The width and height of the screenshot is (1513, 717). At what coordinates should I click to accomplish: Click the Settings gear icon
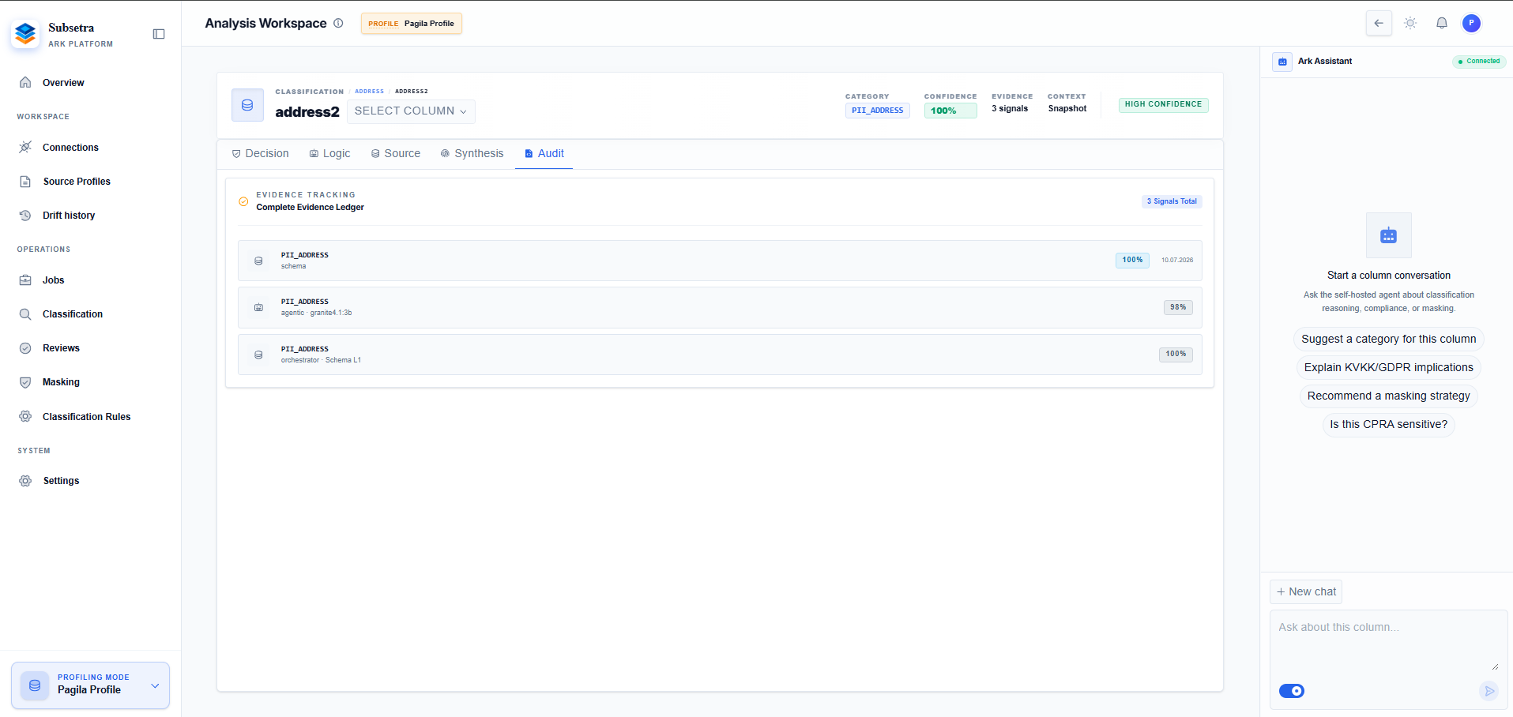pyautogui.click(x=25, y=480)
